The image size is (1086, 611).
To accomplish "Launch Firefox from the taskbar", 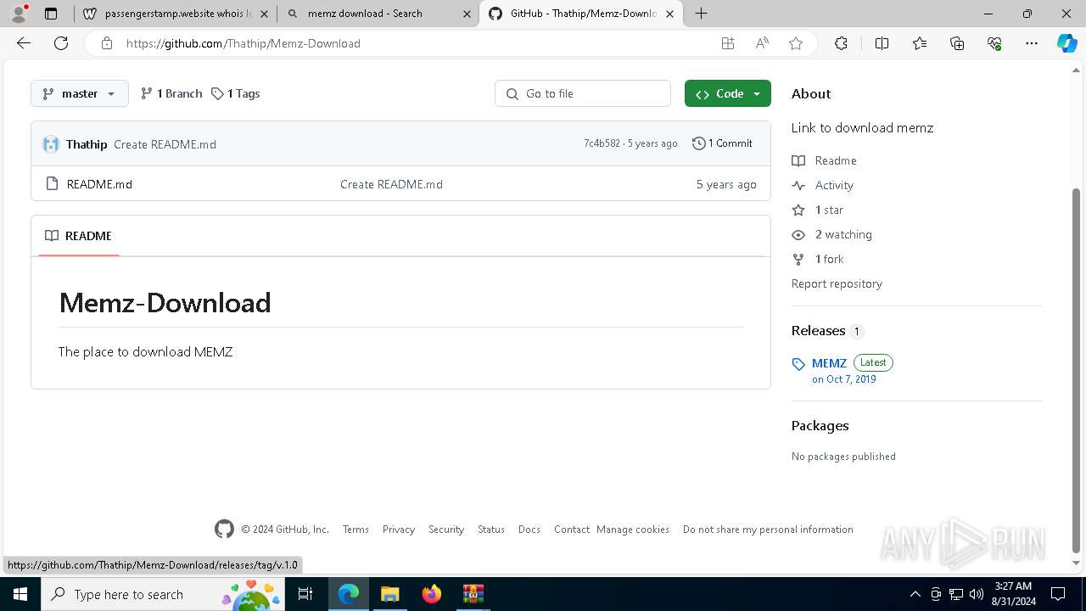I will [432, 594].
